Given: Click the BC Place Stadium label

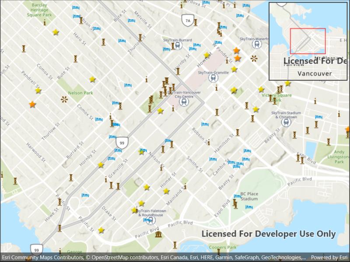Looking at the screenshot, I should pyautogui.click(x=249, y=196).
